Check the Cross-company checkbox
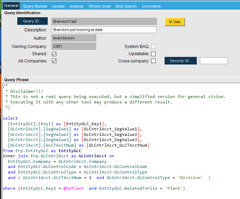The height and width of the screenshot is (199, 240). pyautogui.click(x=154, y=61)
